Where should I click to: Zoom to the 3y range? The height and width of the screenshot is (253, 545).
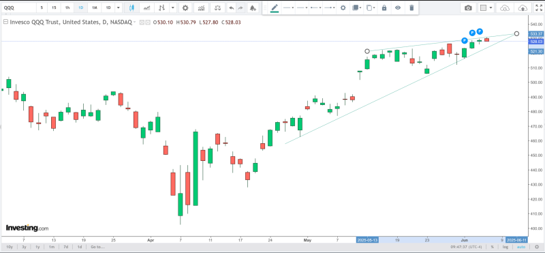24,247
